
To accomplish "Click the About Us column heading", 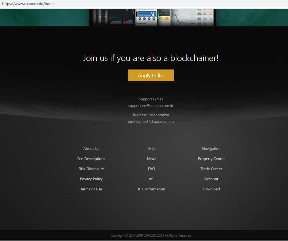I will (91, 149).
